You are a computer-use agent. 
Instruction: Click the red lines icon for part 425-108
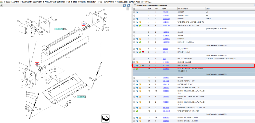(143, 52)
